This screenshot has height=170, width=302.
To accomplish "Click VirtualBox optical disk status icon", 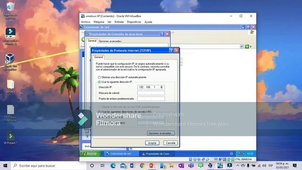I will 195,160.
